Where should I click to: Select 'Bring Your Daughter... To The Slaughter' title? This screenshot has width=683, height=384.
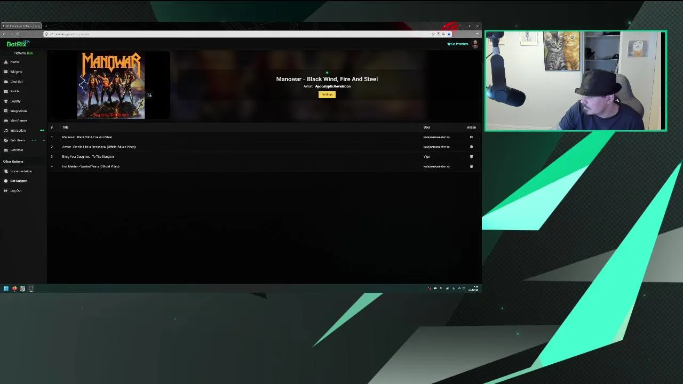click(x=88, y=157)
